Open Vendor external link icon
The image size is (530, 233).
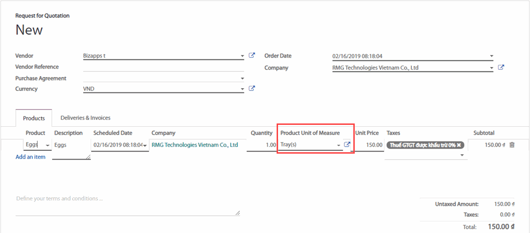(x=252, y=56)
